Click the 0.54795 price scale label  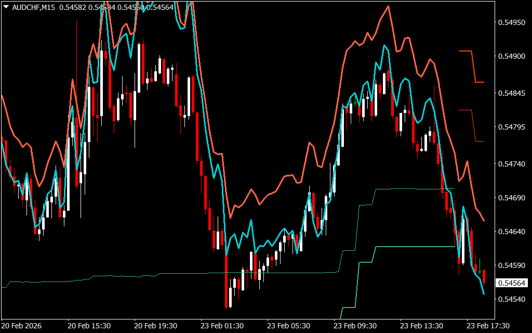point(512,127)
